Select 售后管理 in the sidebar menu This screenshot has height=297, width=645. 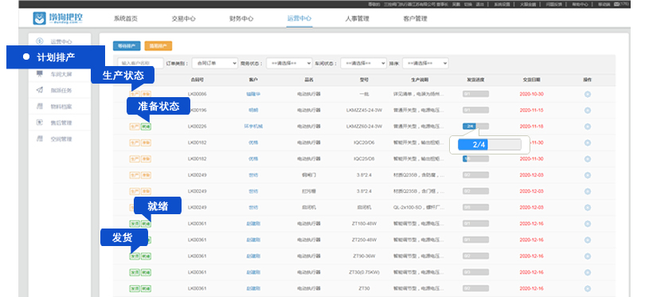pos(61,123)
